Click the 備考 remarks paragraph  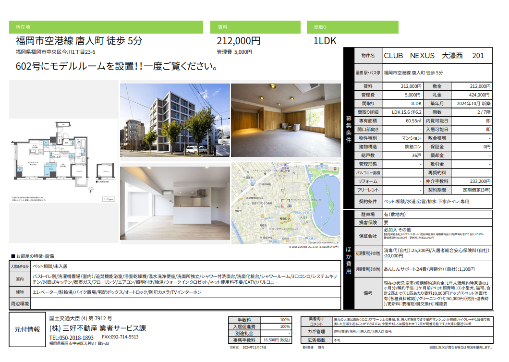pyautogui.click(x=437, y=293)
